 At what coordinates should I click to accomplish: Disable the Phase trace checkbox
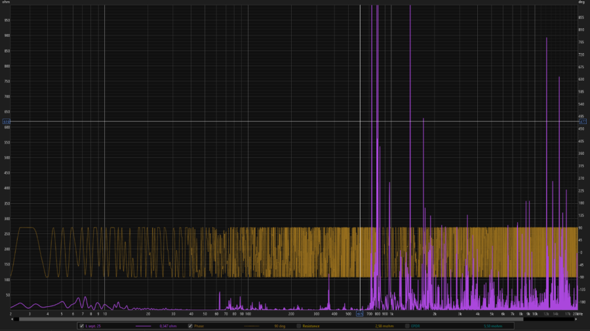190,326
